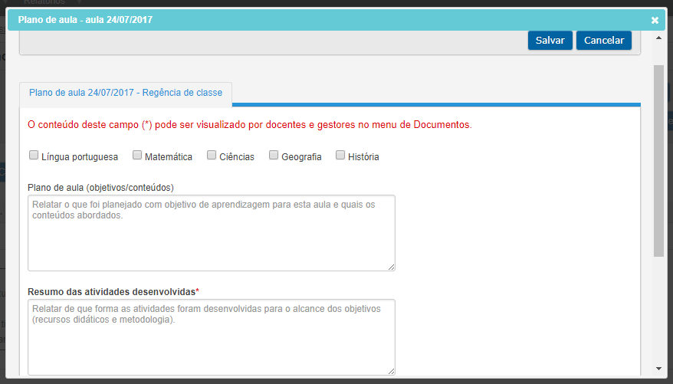Click the red notice about Documentos menu
The height and width of the screenshot is (384, 673).
pos(250,125)
